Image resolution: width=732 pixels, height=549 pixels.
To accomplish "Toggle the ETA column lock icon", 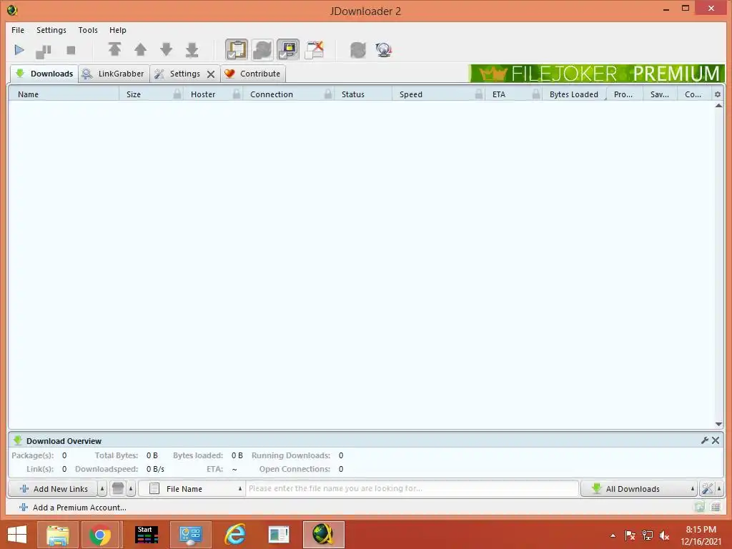I will tap(536, 94).
